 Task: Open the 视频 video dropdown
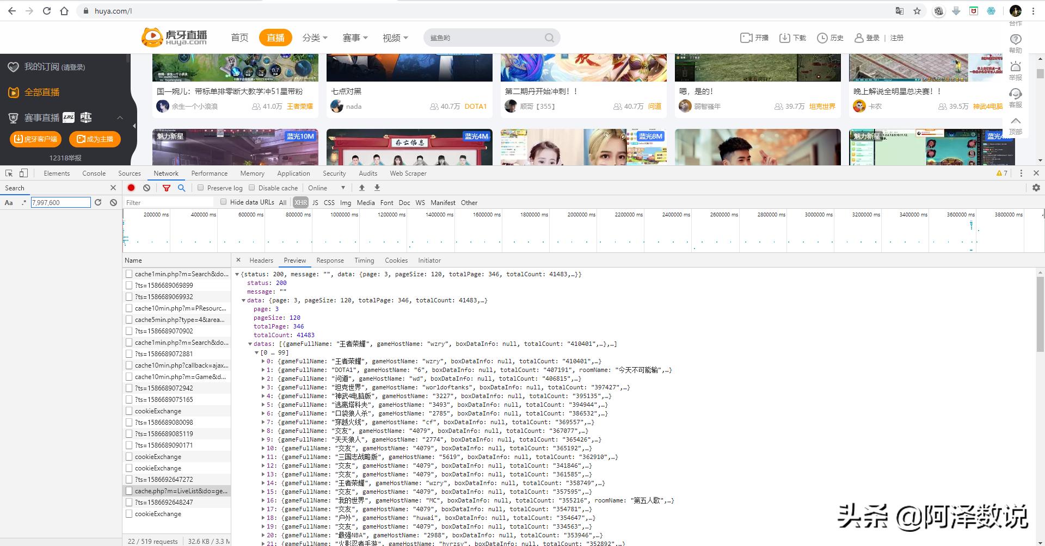pyautogui.click(x=395, y=38)
